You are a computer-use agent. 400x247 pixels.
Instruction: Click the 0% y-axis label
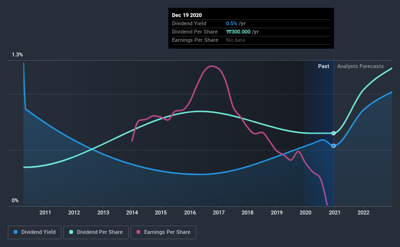pyautogui.click(x=15, y=200)
